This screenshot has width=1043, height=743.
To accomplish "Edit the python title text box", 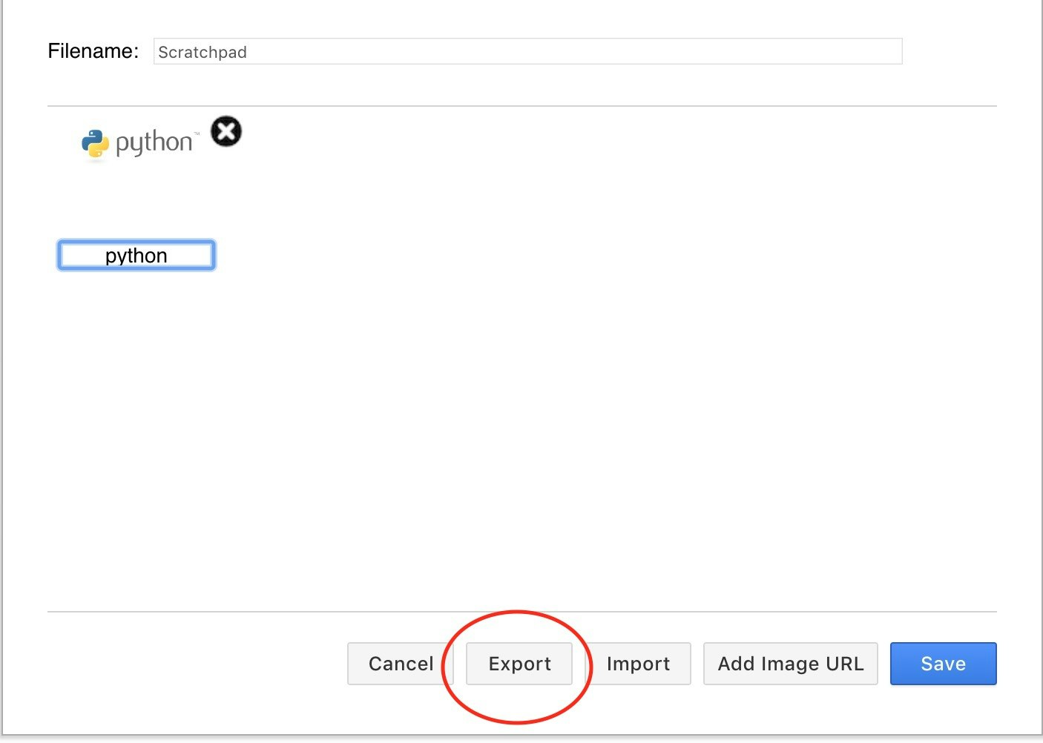I will 136,255.
